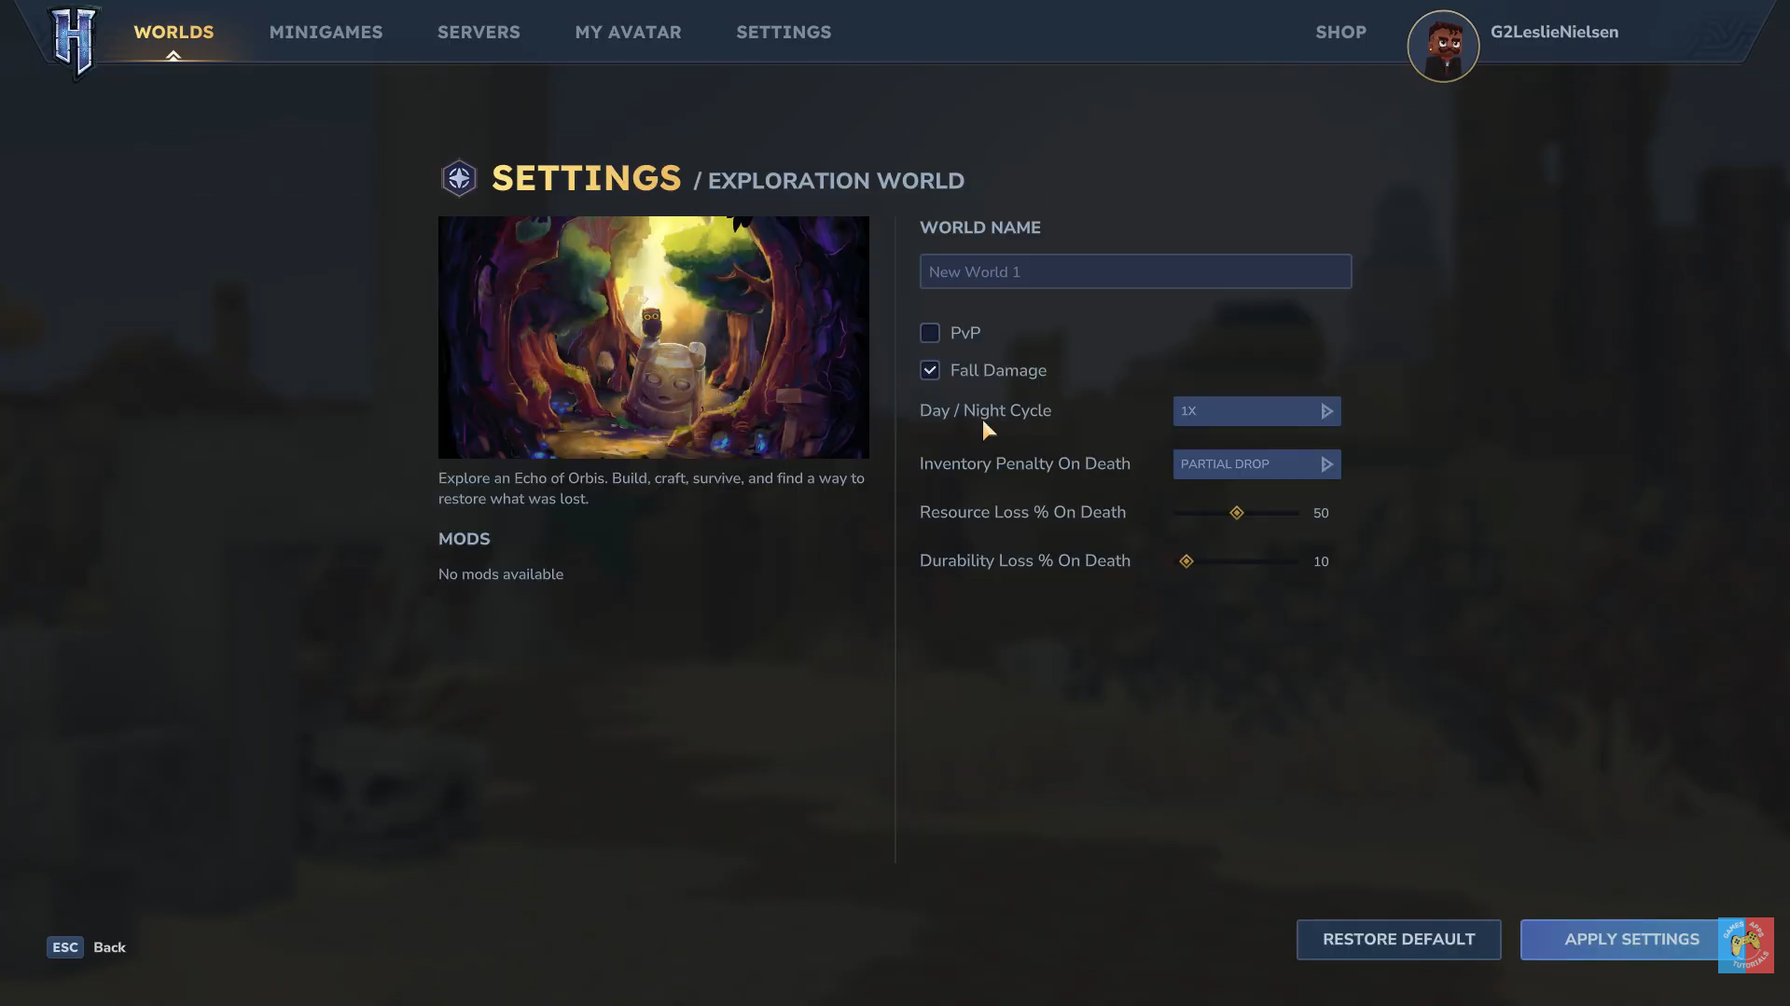
Task: Disable the Fall Damage checkbox
Action: pos(930,370)
